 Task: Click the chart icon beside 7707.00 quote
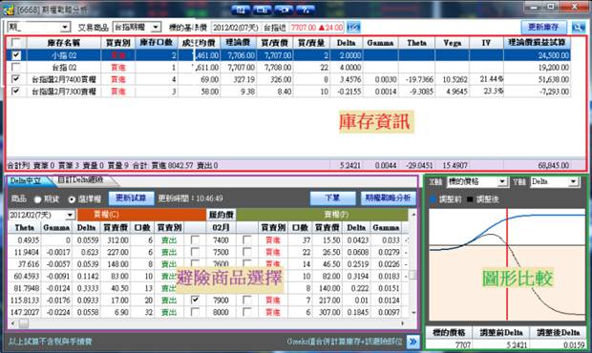point(353,27)
